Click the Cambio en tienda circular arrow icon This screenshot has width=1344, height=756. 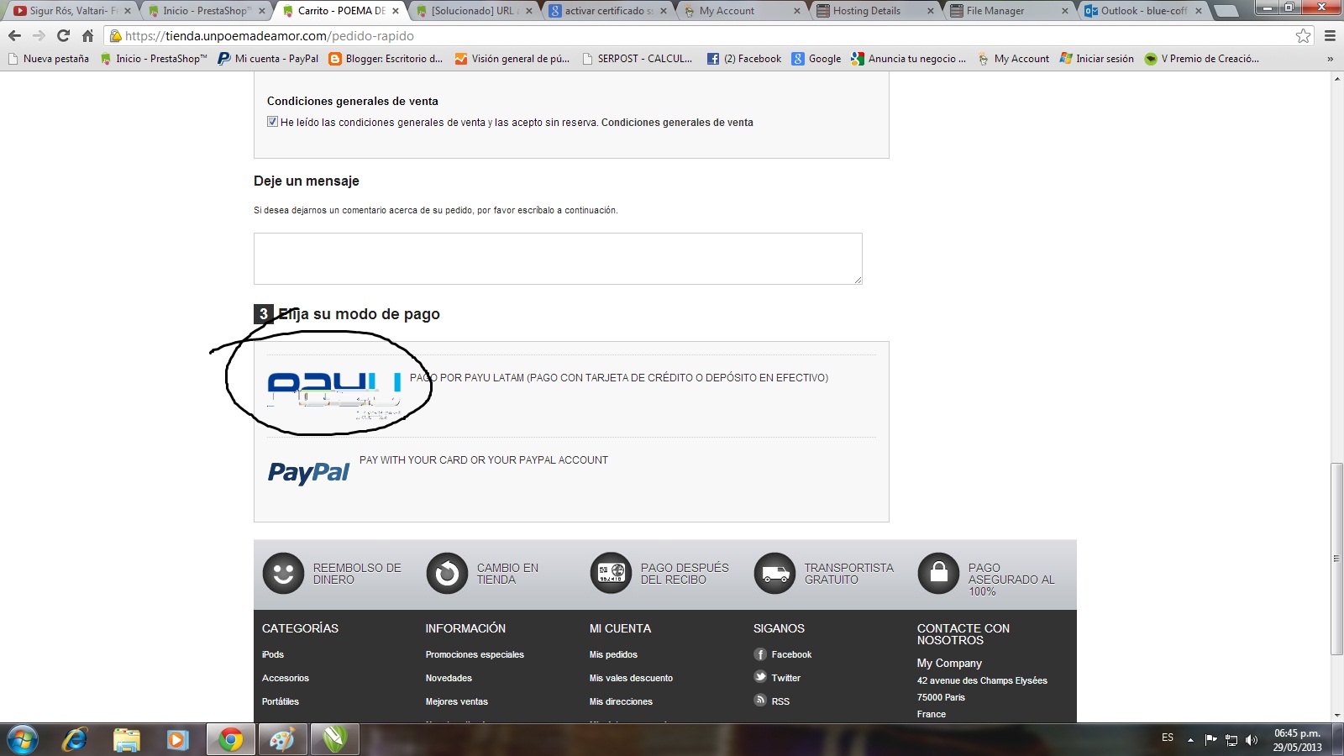(447, 574)
